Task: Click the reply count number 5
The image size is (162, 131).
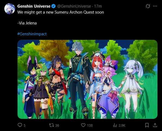Action: 24,125
